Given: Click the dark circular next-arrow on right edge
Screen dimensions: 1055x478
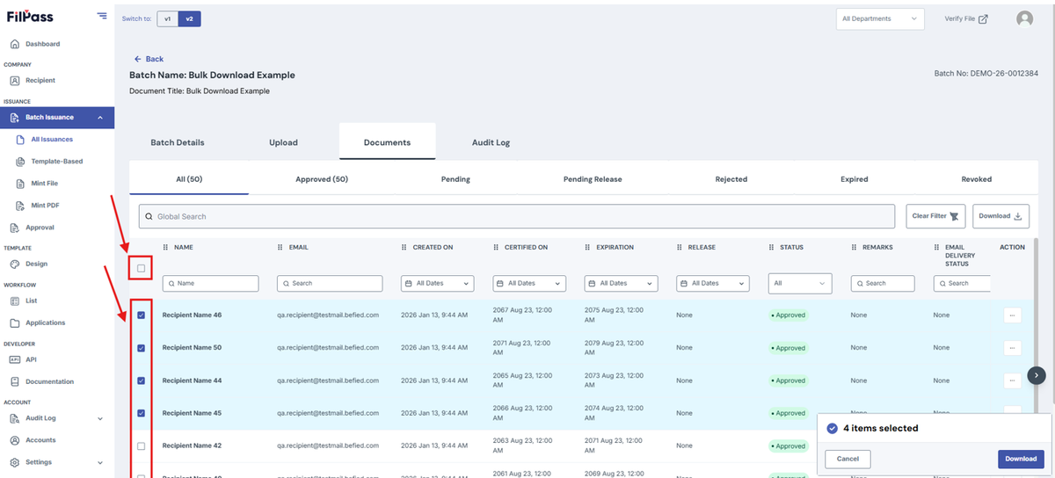Looking at the screenshot, I should point(1037,375).
